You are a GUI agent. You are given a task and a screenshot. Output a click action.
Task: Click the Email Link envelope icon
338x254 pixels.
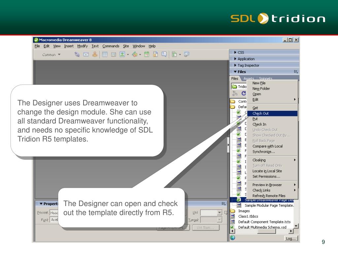[x=86, y=54]
